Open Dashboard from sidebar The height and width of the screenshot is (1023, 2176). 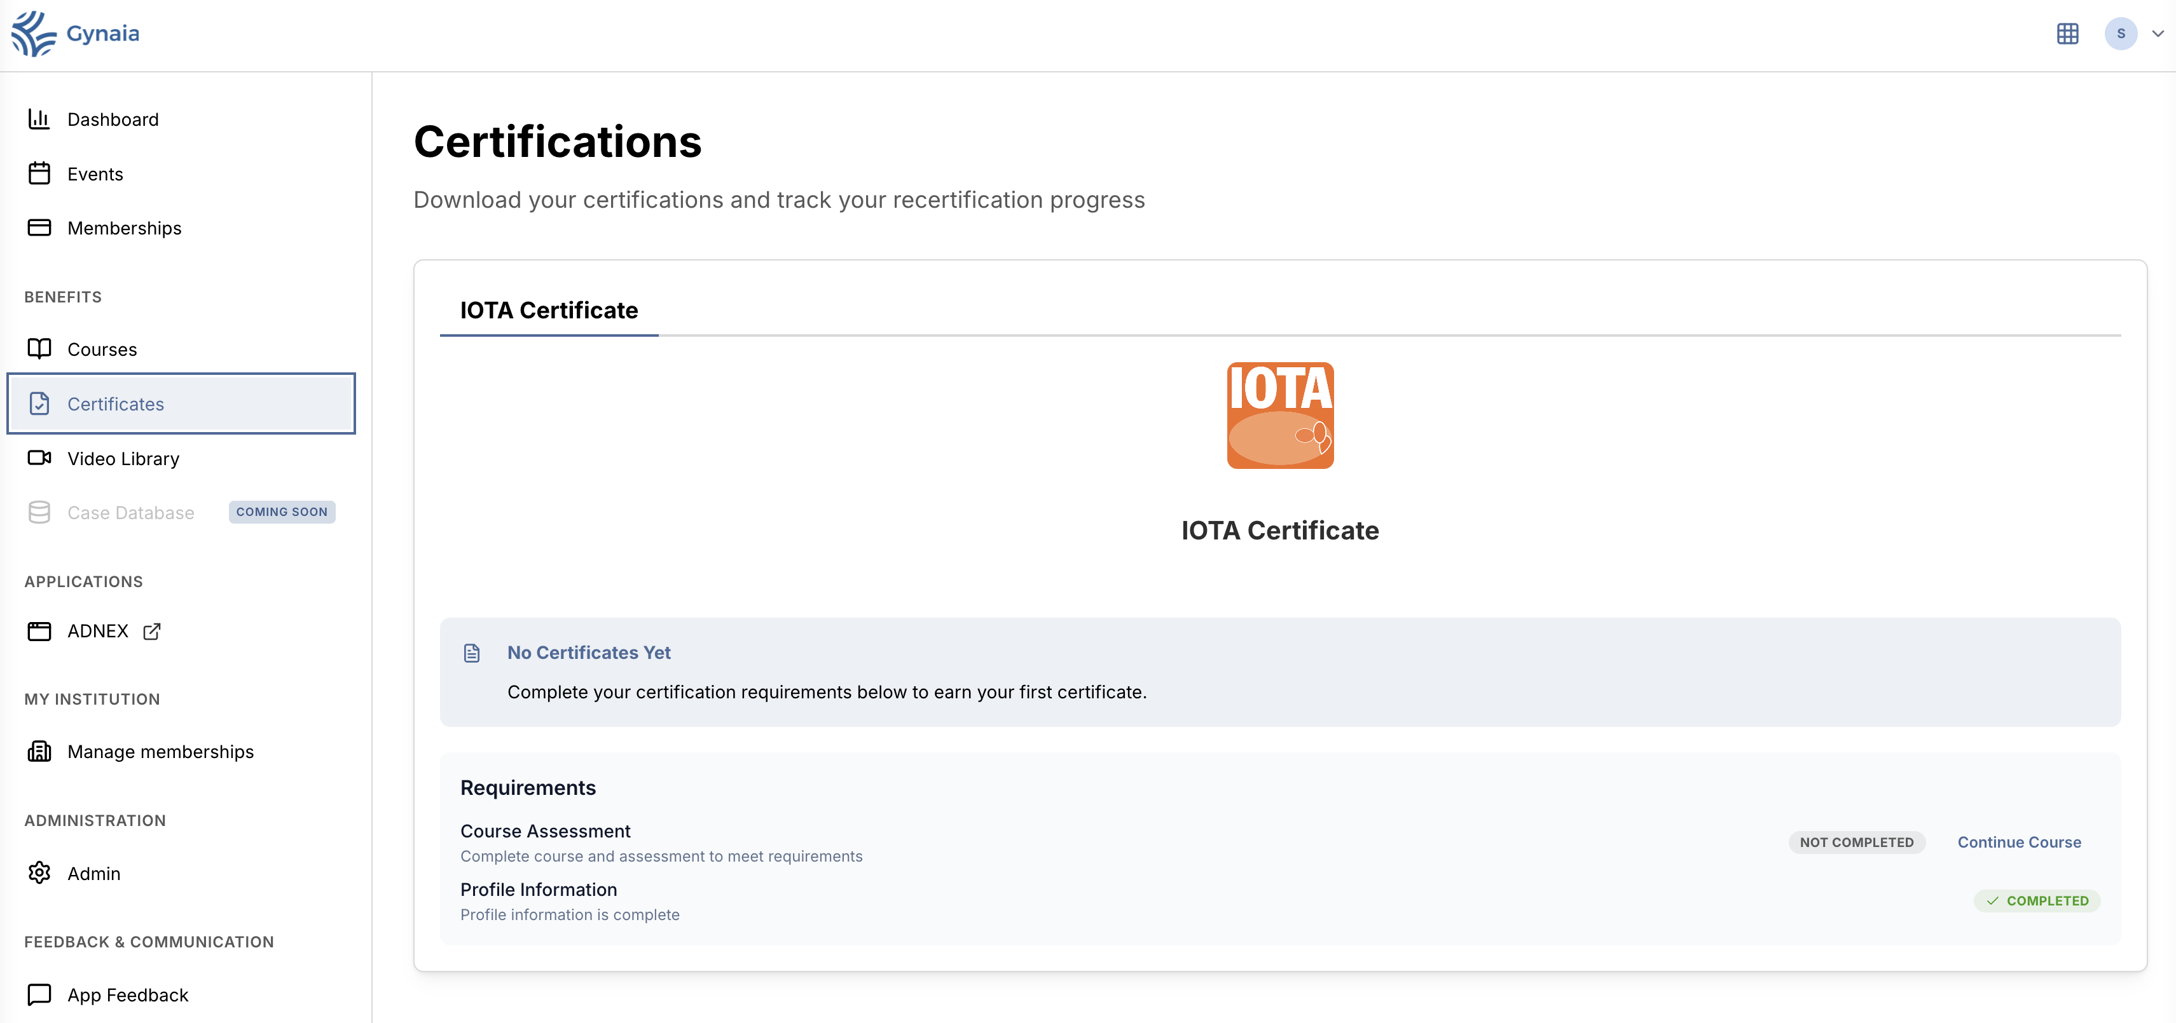113,120
